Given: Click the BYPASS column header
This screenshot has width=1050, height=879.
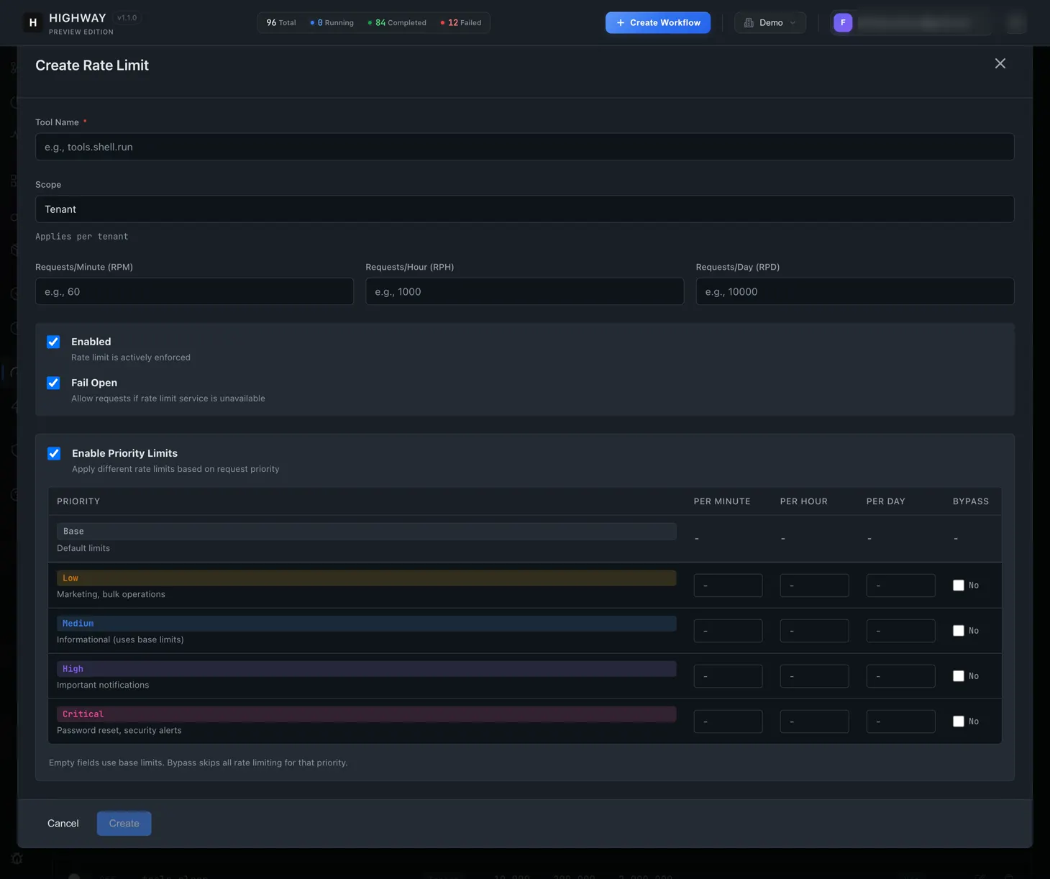Looking at the screenshot, I should (x=970, y=501).
